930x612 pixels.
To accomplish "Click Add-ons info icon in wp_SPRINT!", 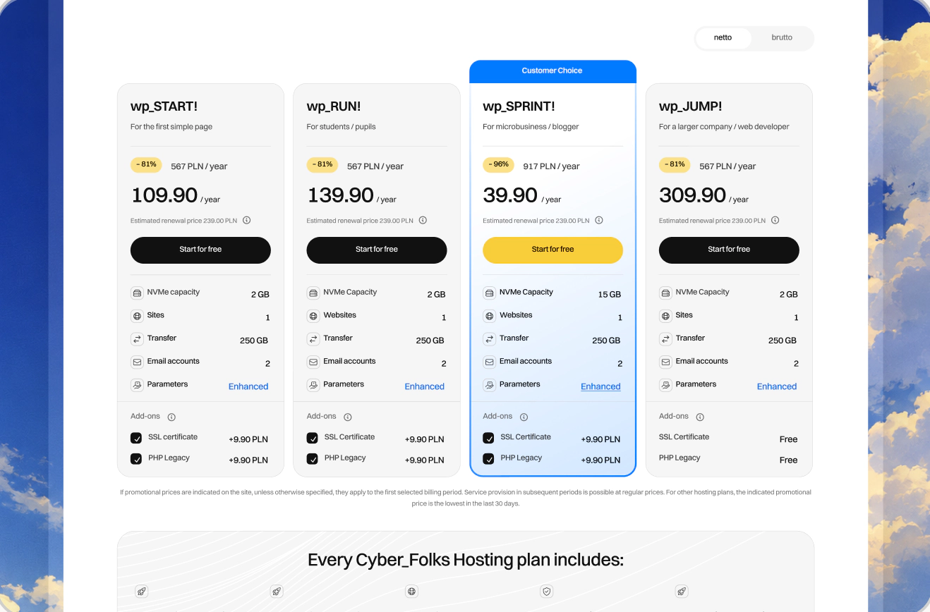I will coord(524,417).
